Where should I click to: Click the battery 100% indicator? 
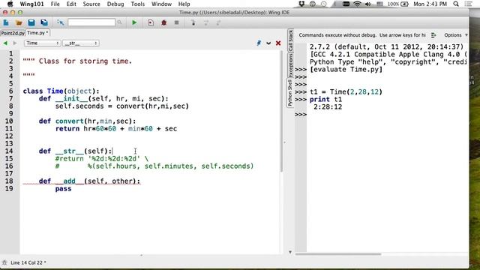click(398, 4)
